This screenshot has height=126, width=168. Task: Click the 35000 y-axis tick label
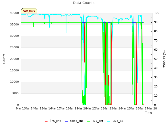[x=14, y=24]
